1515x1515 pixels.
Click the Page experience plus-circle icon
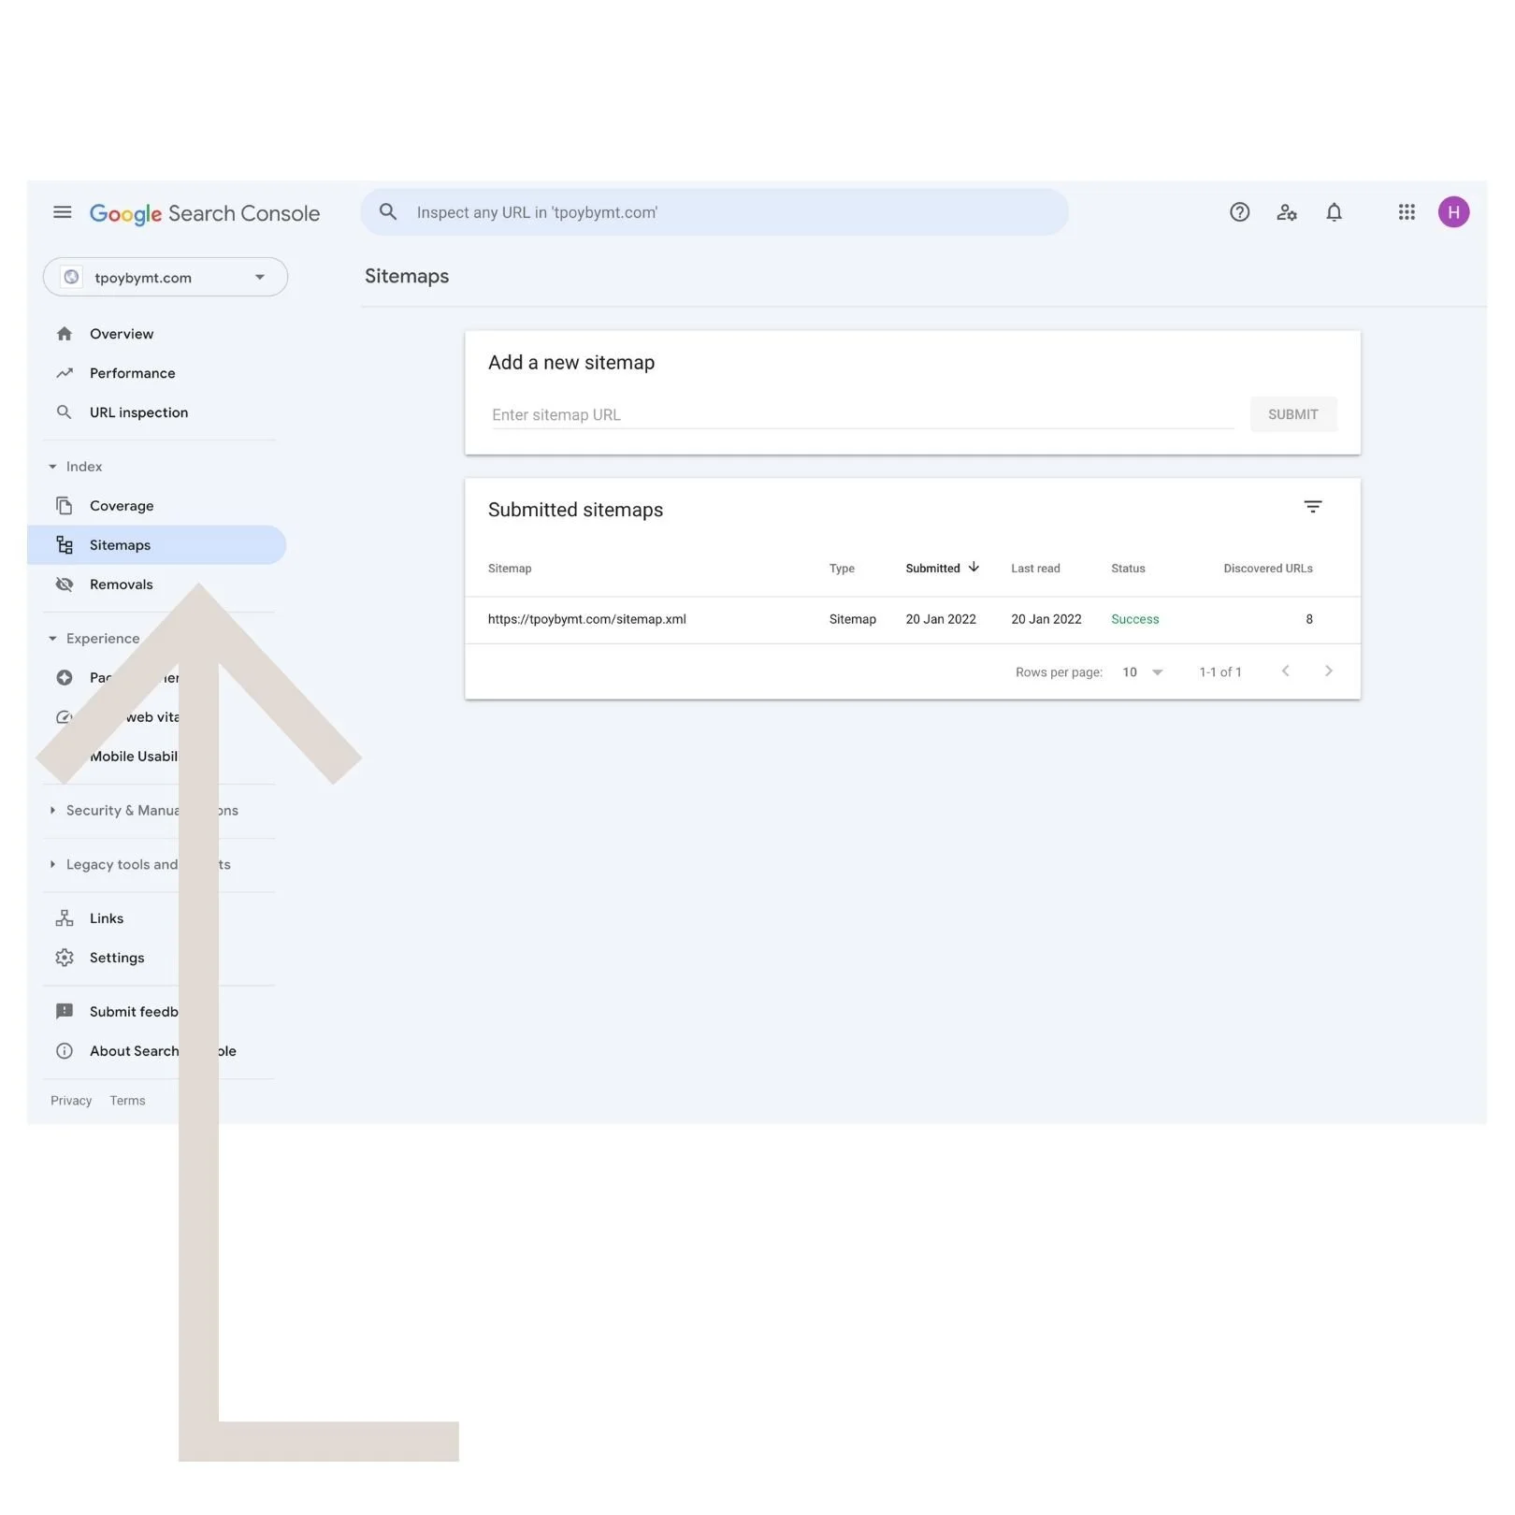(x=65, y=678)
